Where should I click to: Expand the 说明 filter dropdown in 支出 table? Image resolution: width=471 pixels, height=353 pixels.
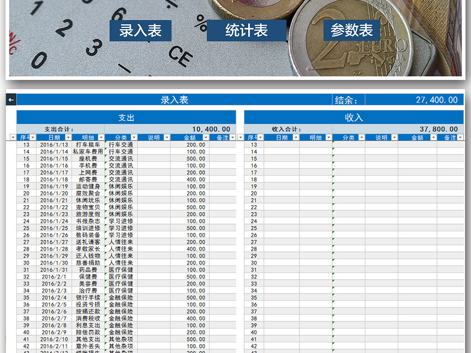click(x=167, y=137)
